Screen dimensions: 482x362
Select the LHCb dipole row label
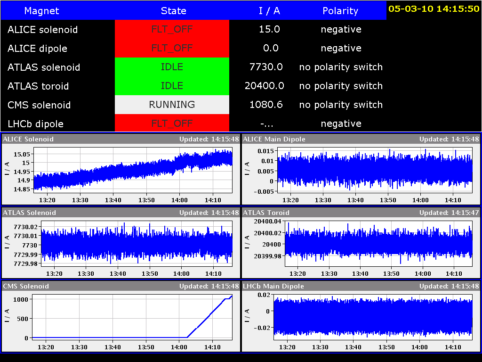pos(35,124)
